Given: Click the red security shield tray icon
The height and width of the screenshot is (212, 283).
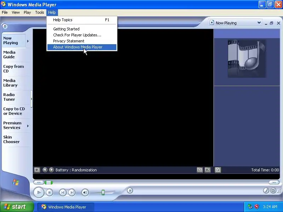Looking at the screenshot, I should click(257, 207).
